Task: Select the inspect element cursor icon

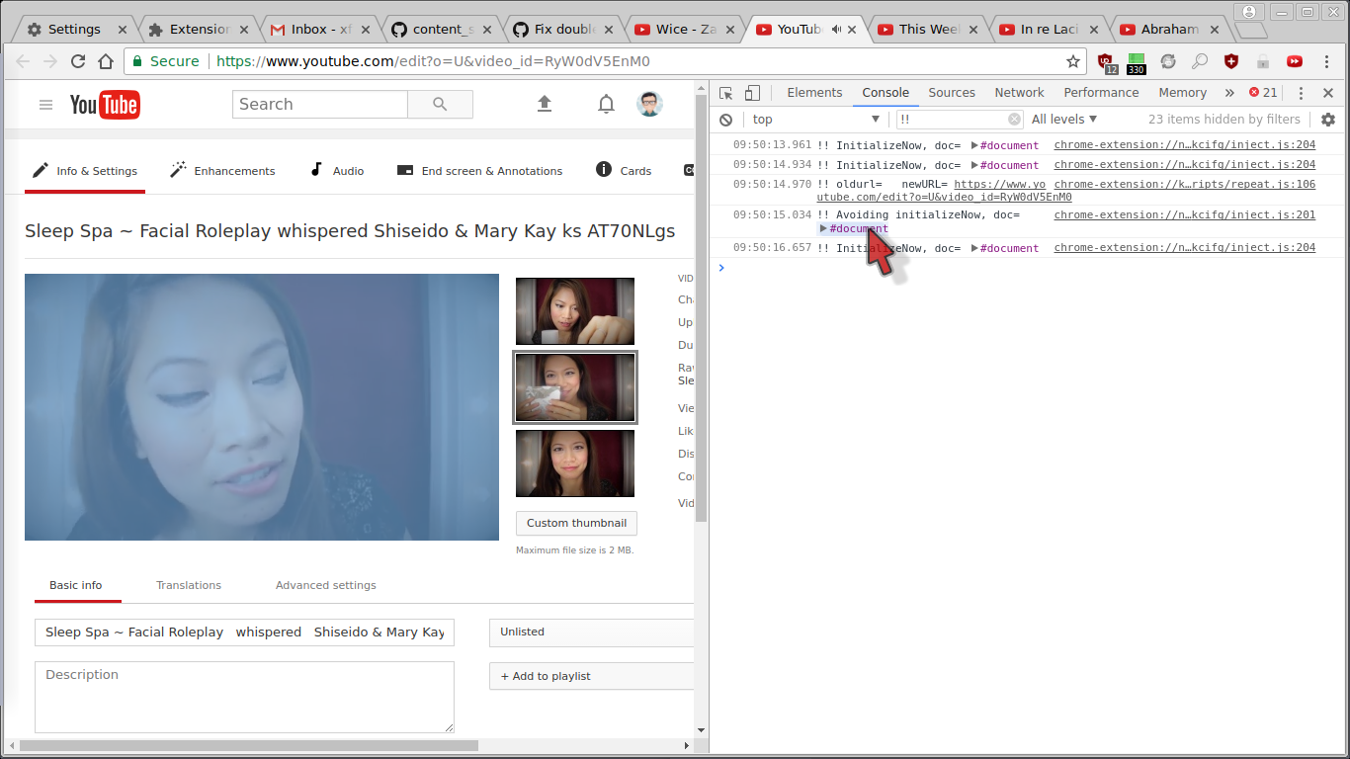Action: click(x=727, y=92)
